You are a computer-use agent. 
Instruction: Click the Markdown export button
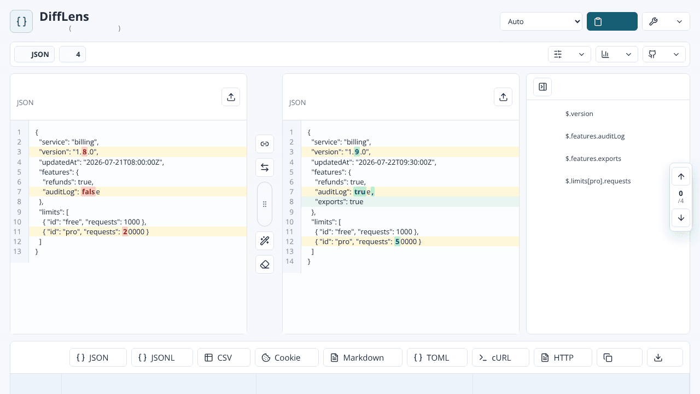[363, 357]
